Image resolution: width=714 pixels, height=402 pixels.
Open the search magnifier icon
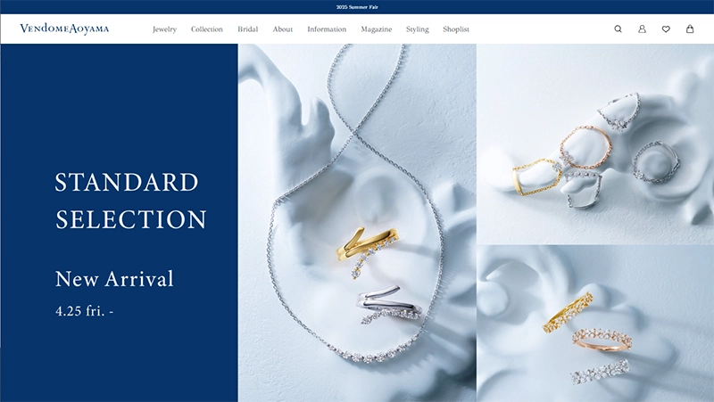point(618,29)
